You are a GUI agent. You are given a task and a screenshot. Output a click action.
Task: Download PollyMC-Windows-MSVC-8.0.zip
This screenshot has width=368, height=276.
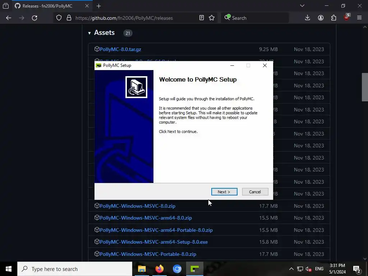point(138,206)
